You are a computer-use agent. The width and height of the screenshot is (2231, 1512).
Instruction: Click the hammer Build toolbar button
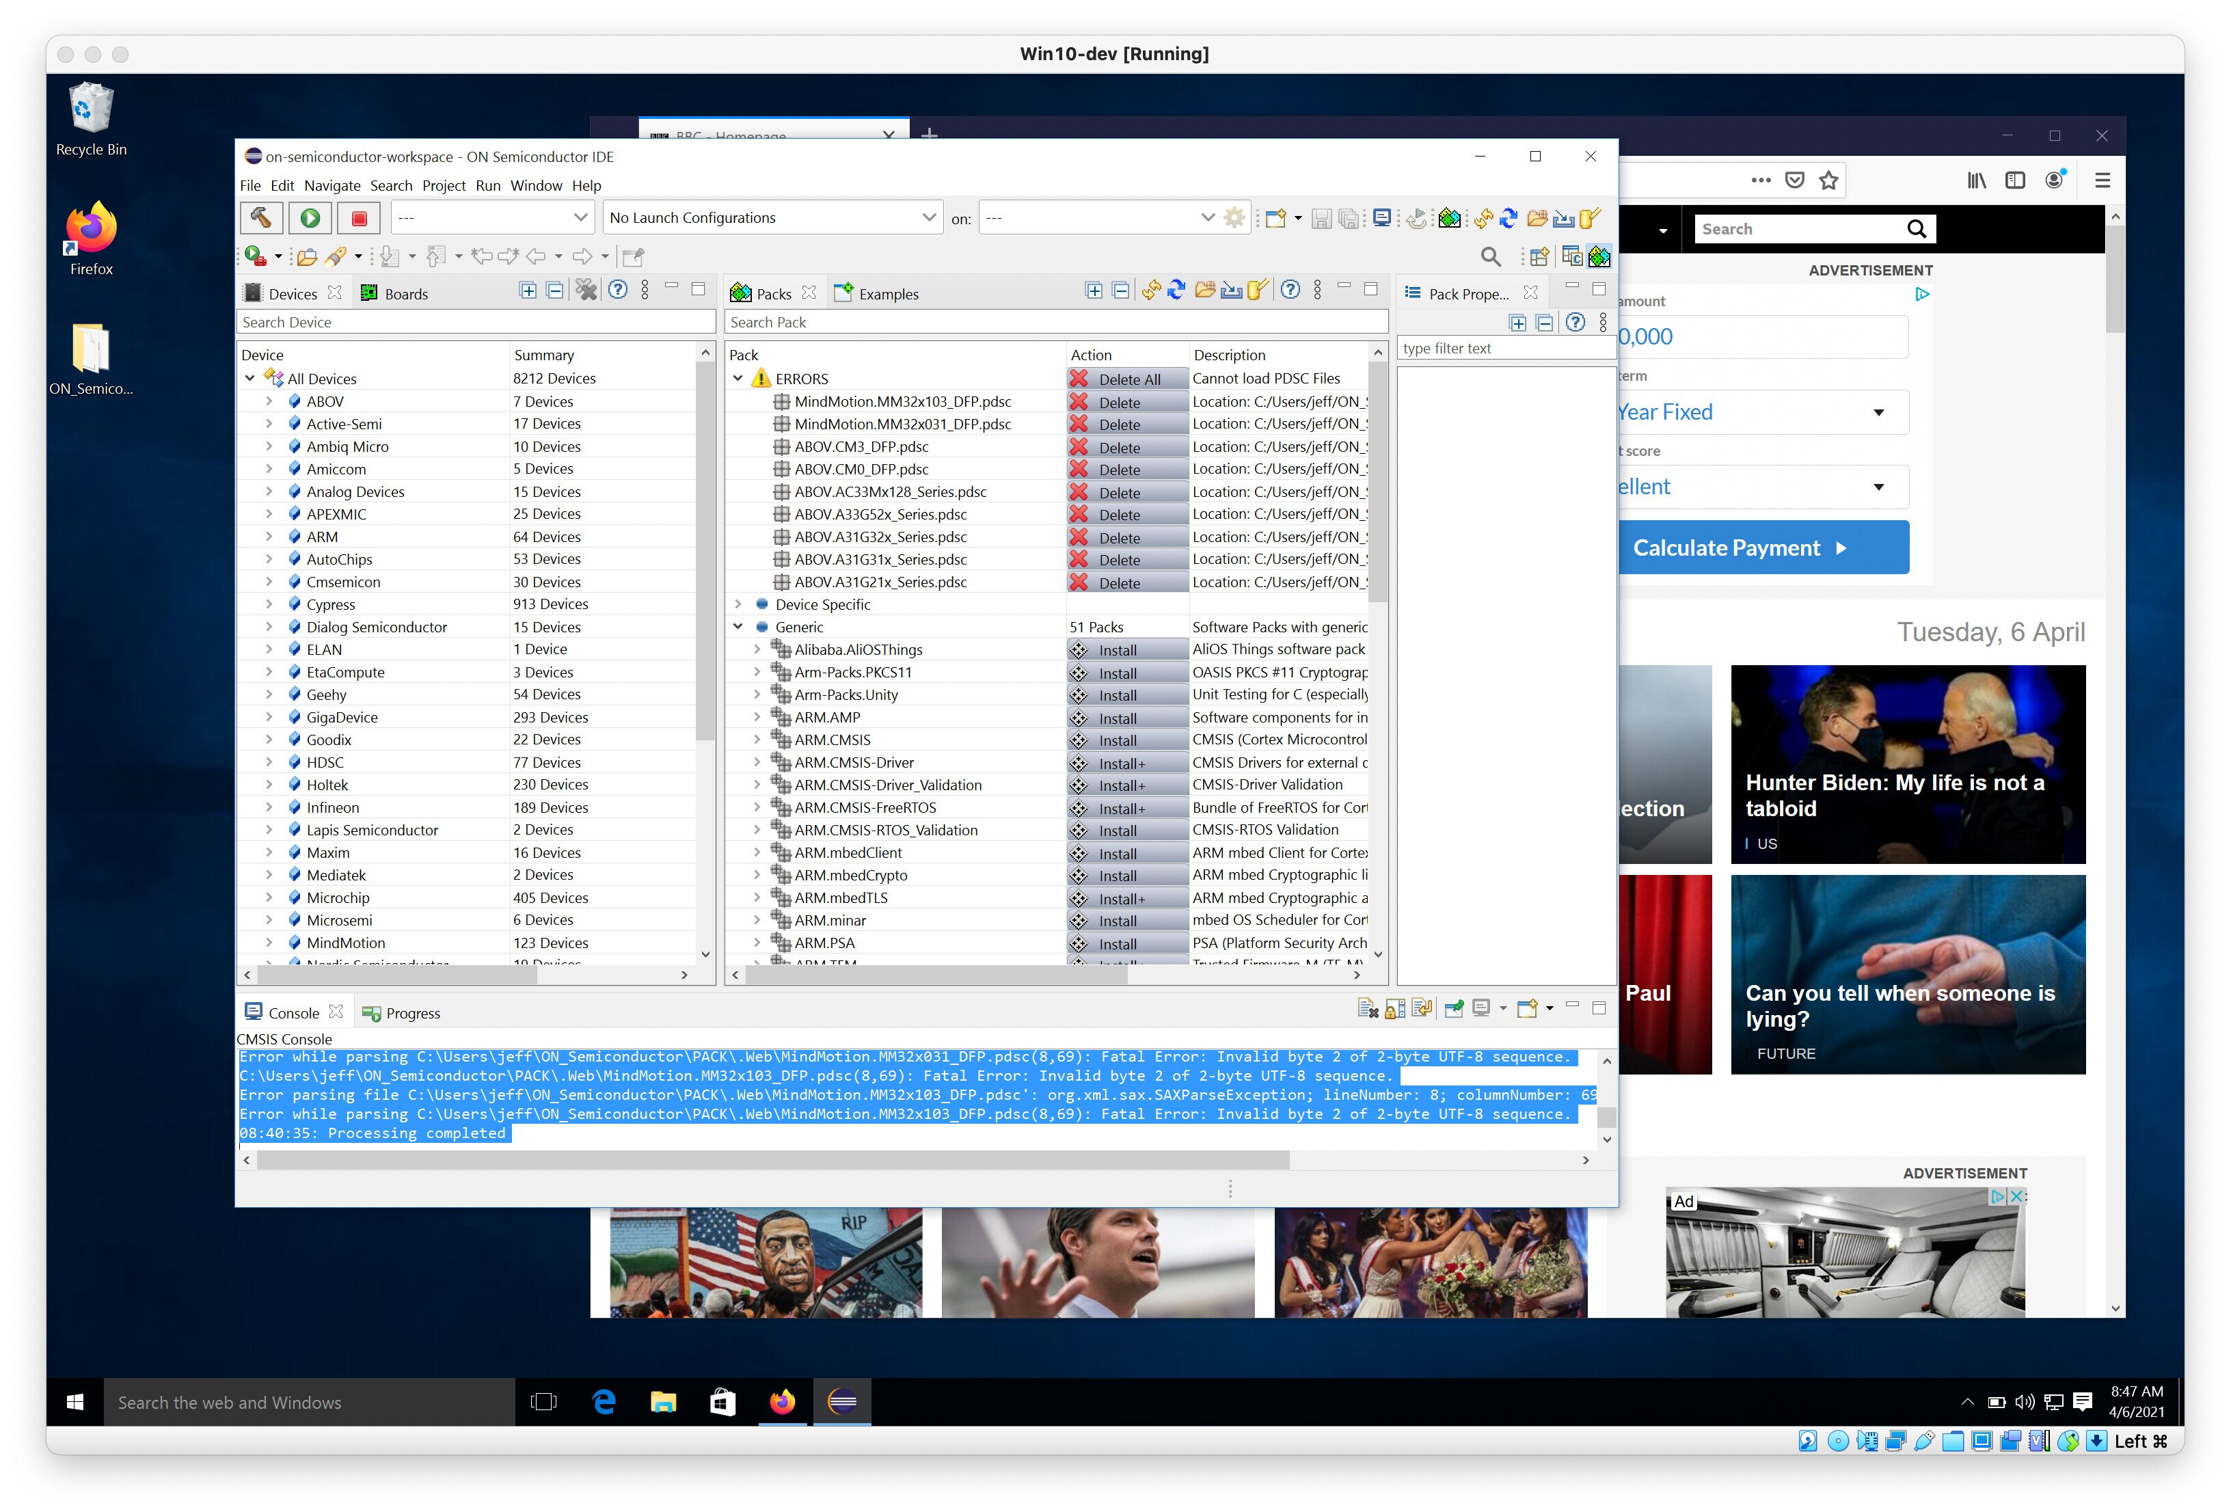(261, 218)
